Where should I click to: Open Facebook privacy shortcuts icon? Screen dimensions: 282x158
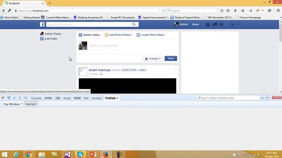pyautogui.click(x=233, y=24)
